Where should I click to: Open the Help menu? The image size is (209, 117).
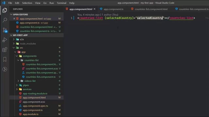[x=72, y=3]
